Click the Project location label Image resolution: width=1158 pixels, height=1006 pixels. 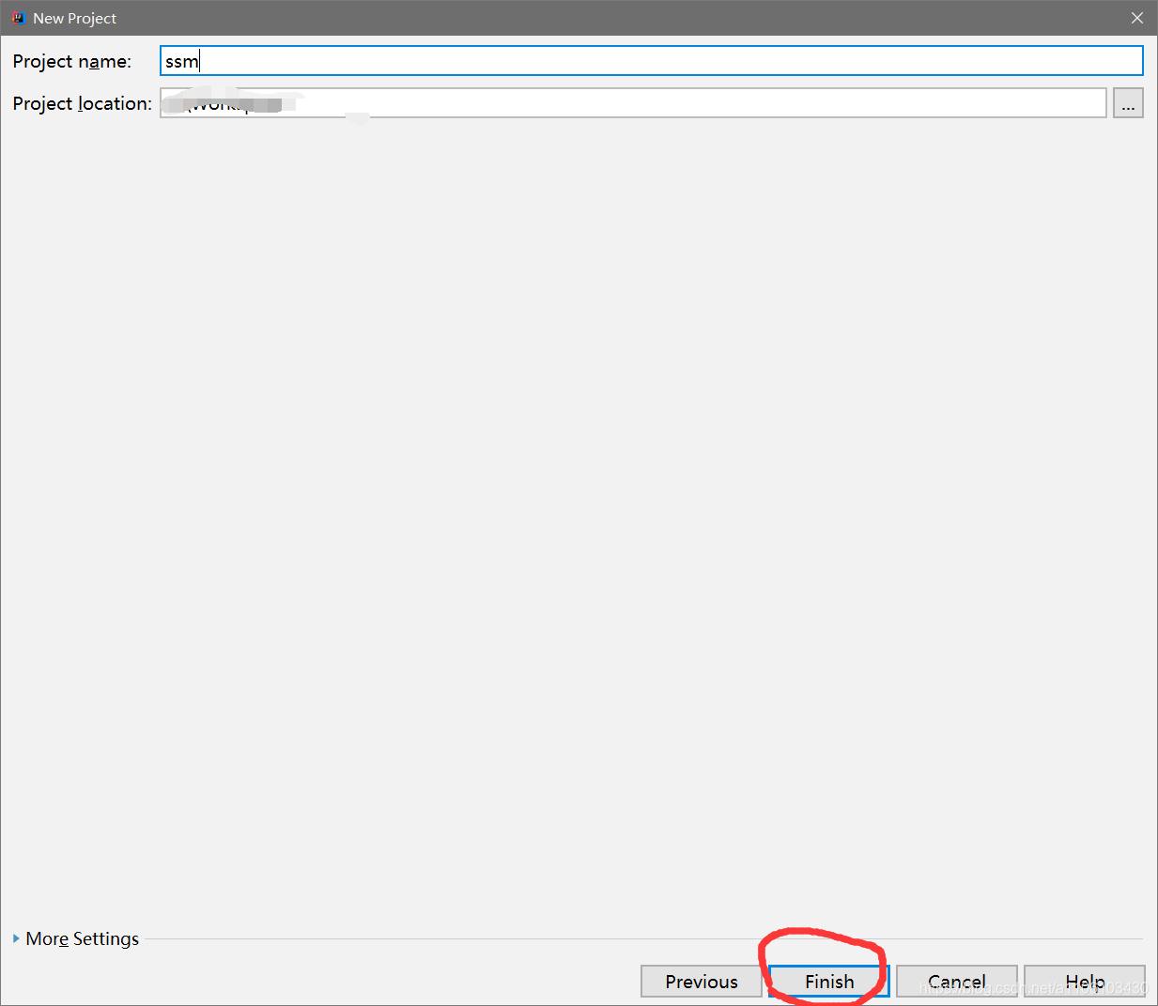coord(83,103)
